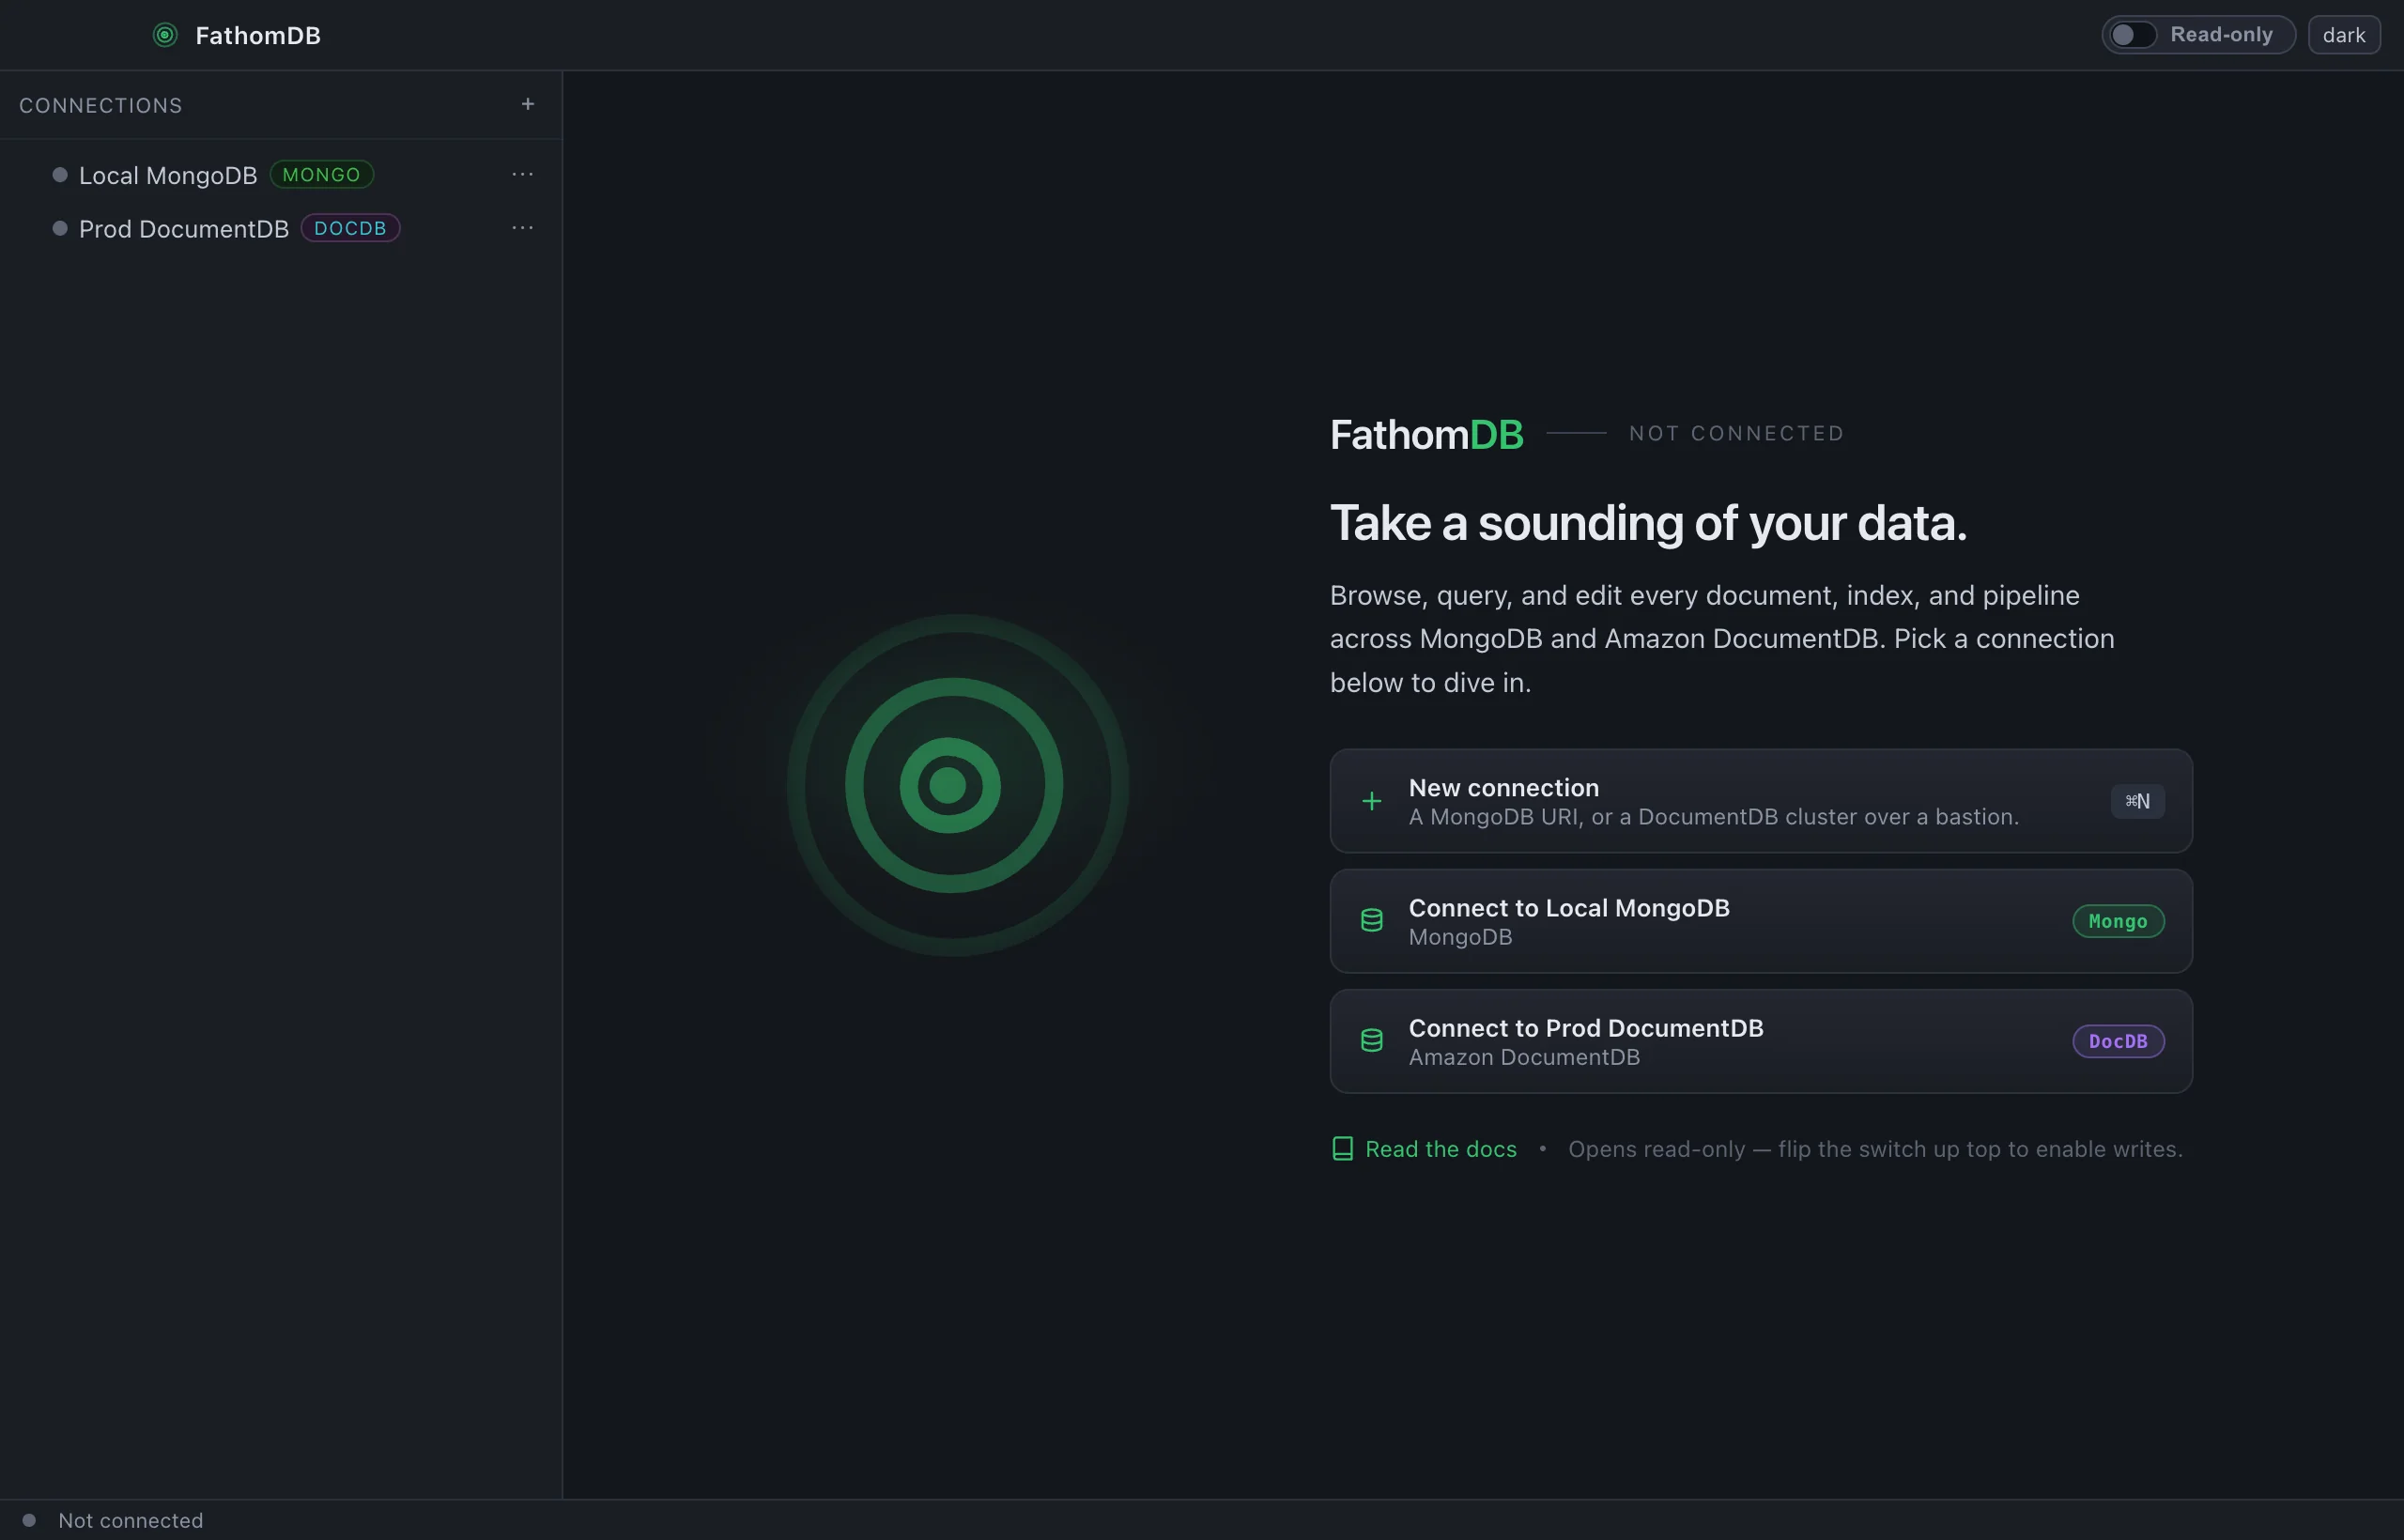This screenshot has width=2404, height=1540.
Task: Click the FathomDB title in the header
Action: 258,35
